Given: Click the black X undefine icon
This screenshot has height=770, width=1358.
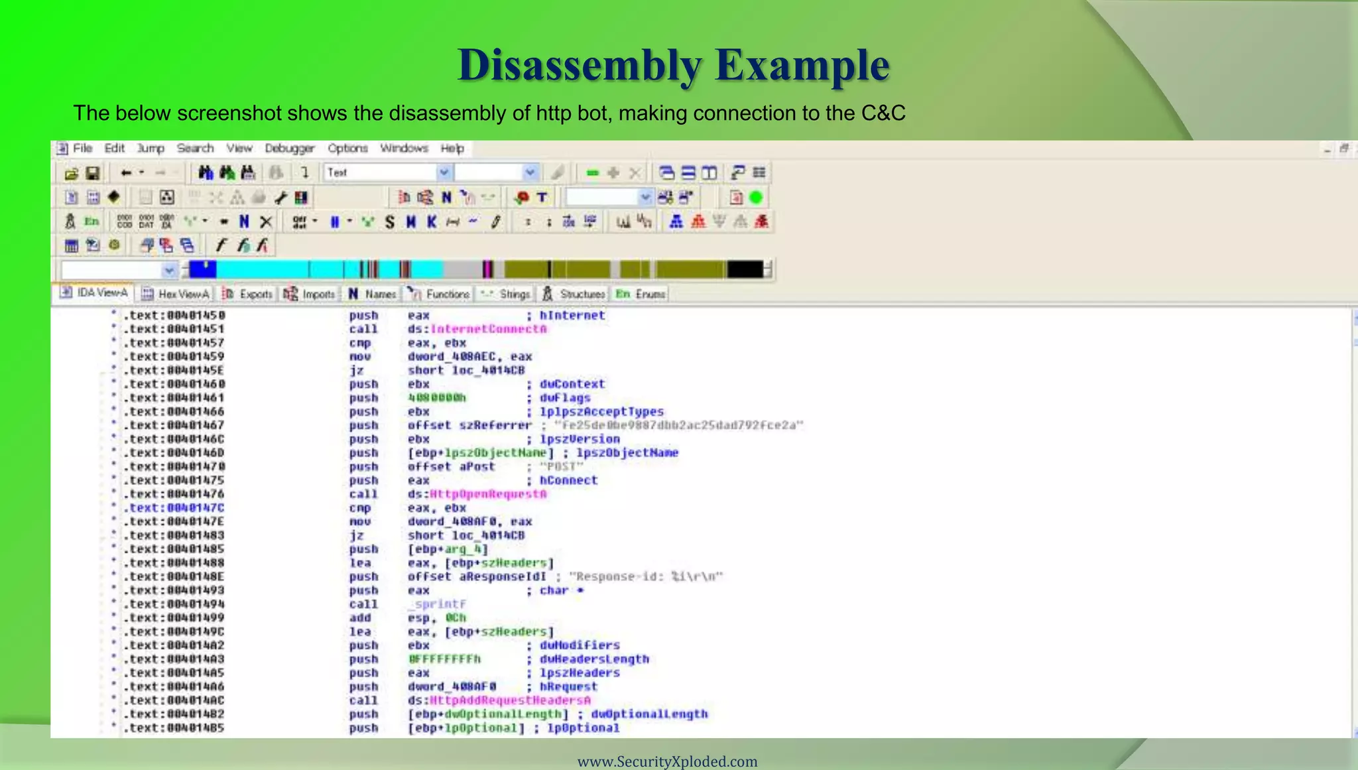Looking at the screenshot, I should coord(266,222).
